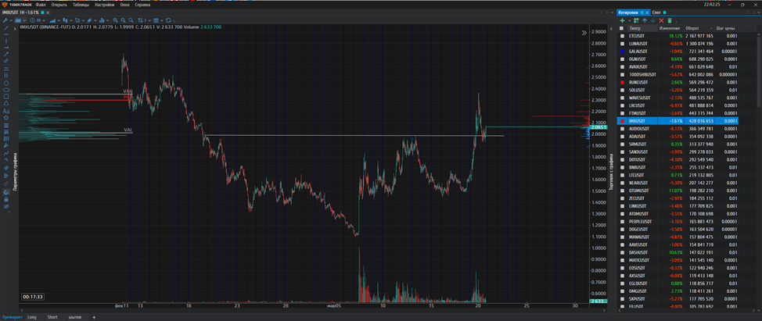Tick the checkbox next to OGNUSDT
This screenshot has width=762, height=321.
pyautogui.click(x=621, y=59)
